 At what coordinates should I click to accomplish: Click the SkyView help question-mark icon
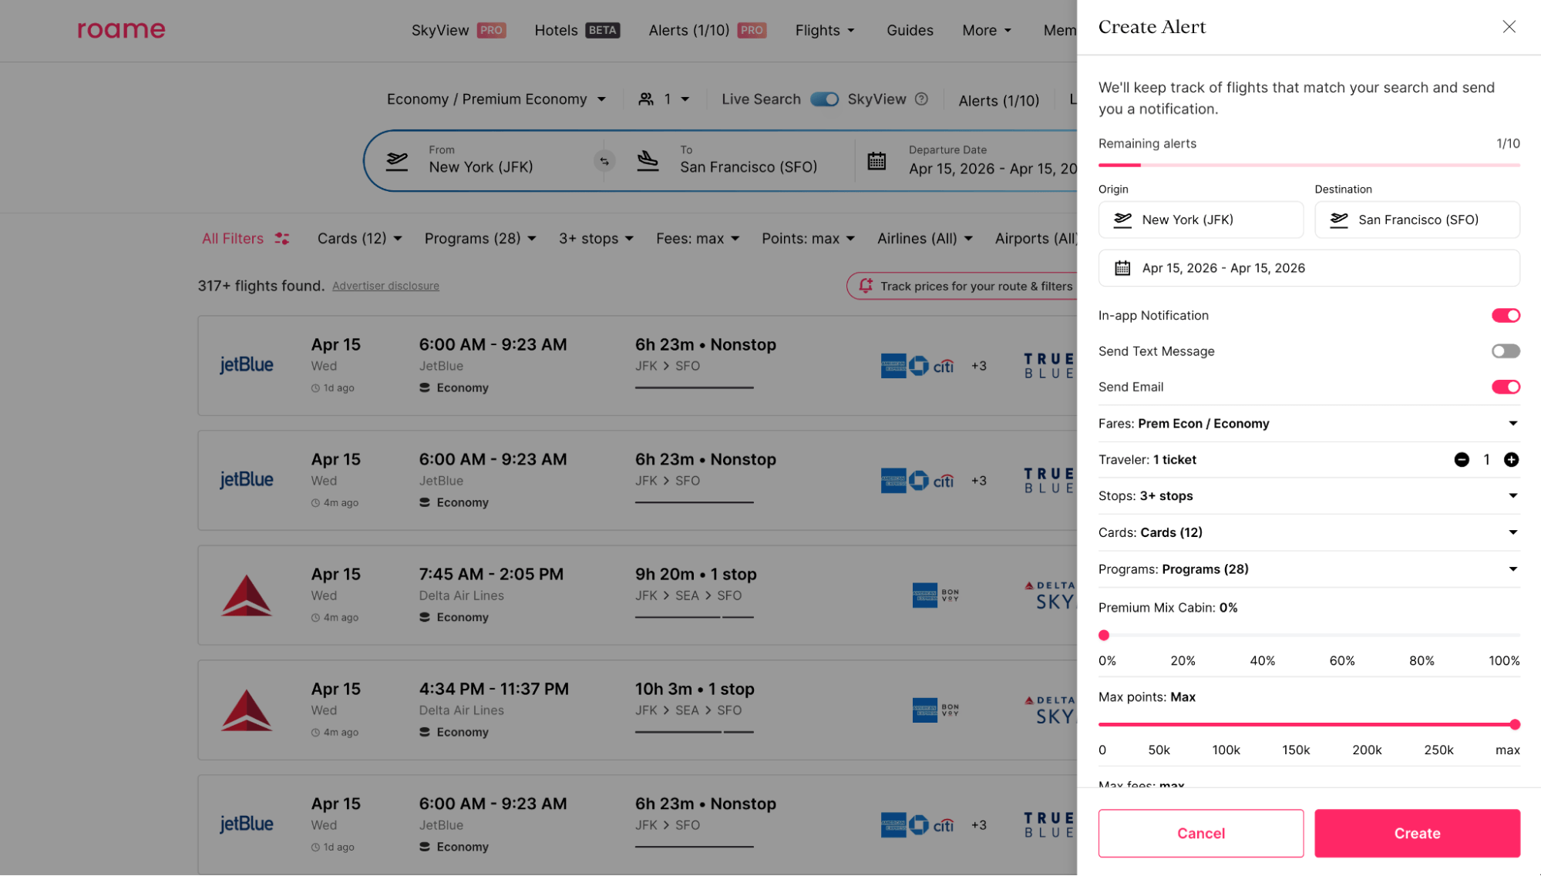[921, 99]
